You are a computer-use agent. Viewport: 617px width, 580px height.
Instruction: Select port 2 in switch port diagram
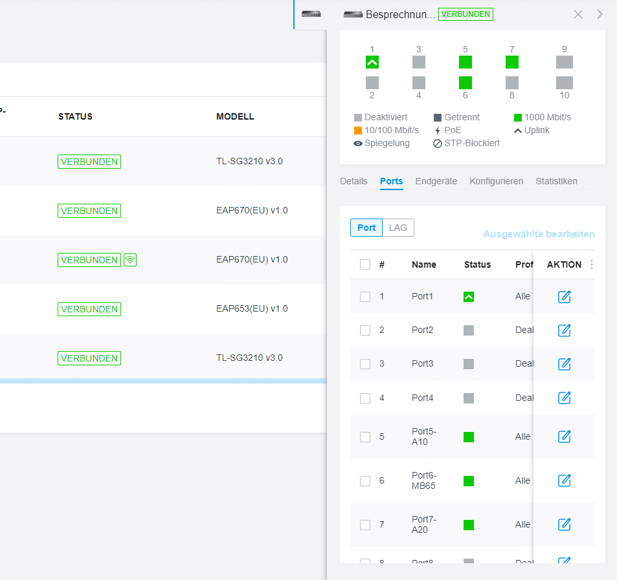click(x=372, y=83)
